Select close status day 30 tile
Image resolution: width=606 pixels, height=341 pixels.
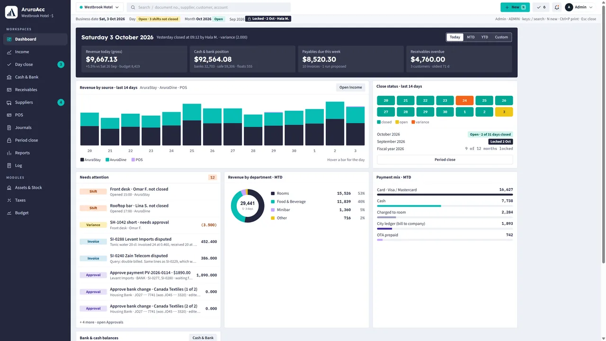445,112
